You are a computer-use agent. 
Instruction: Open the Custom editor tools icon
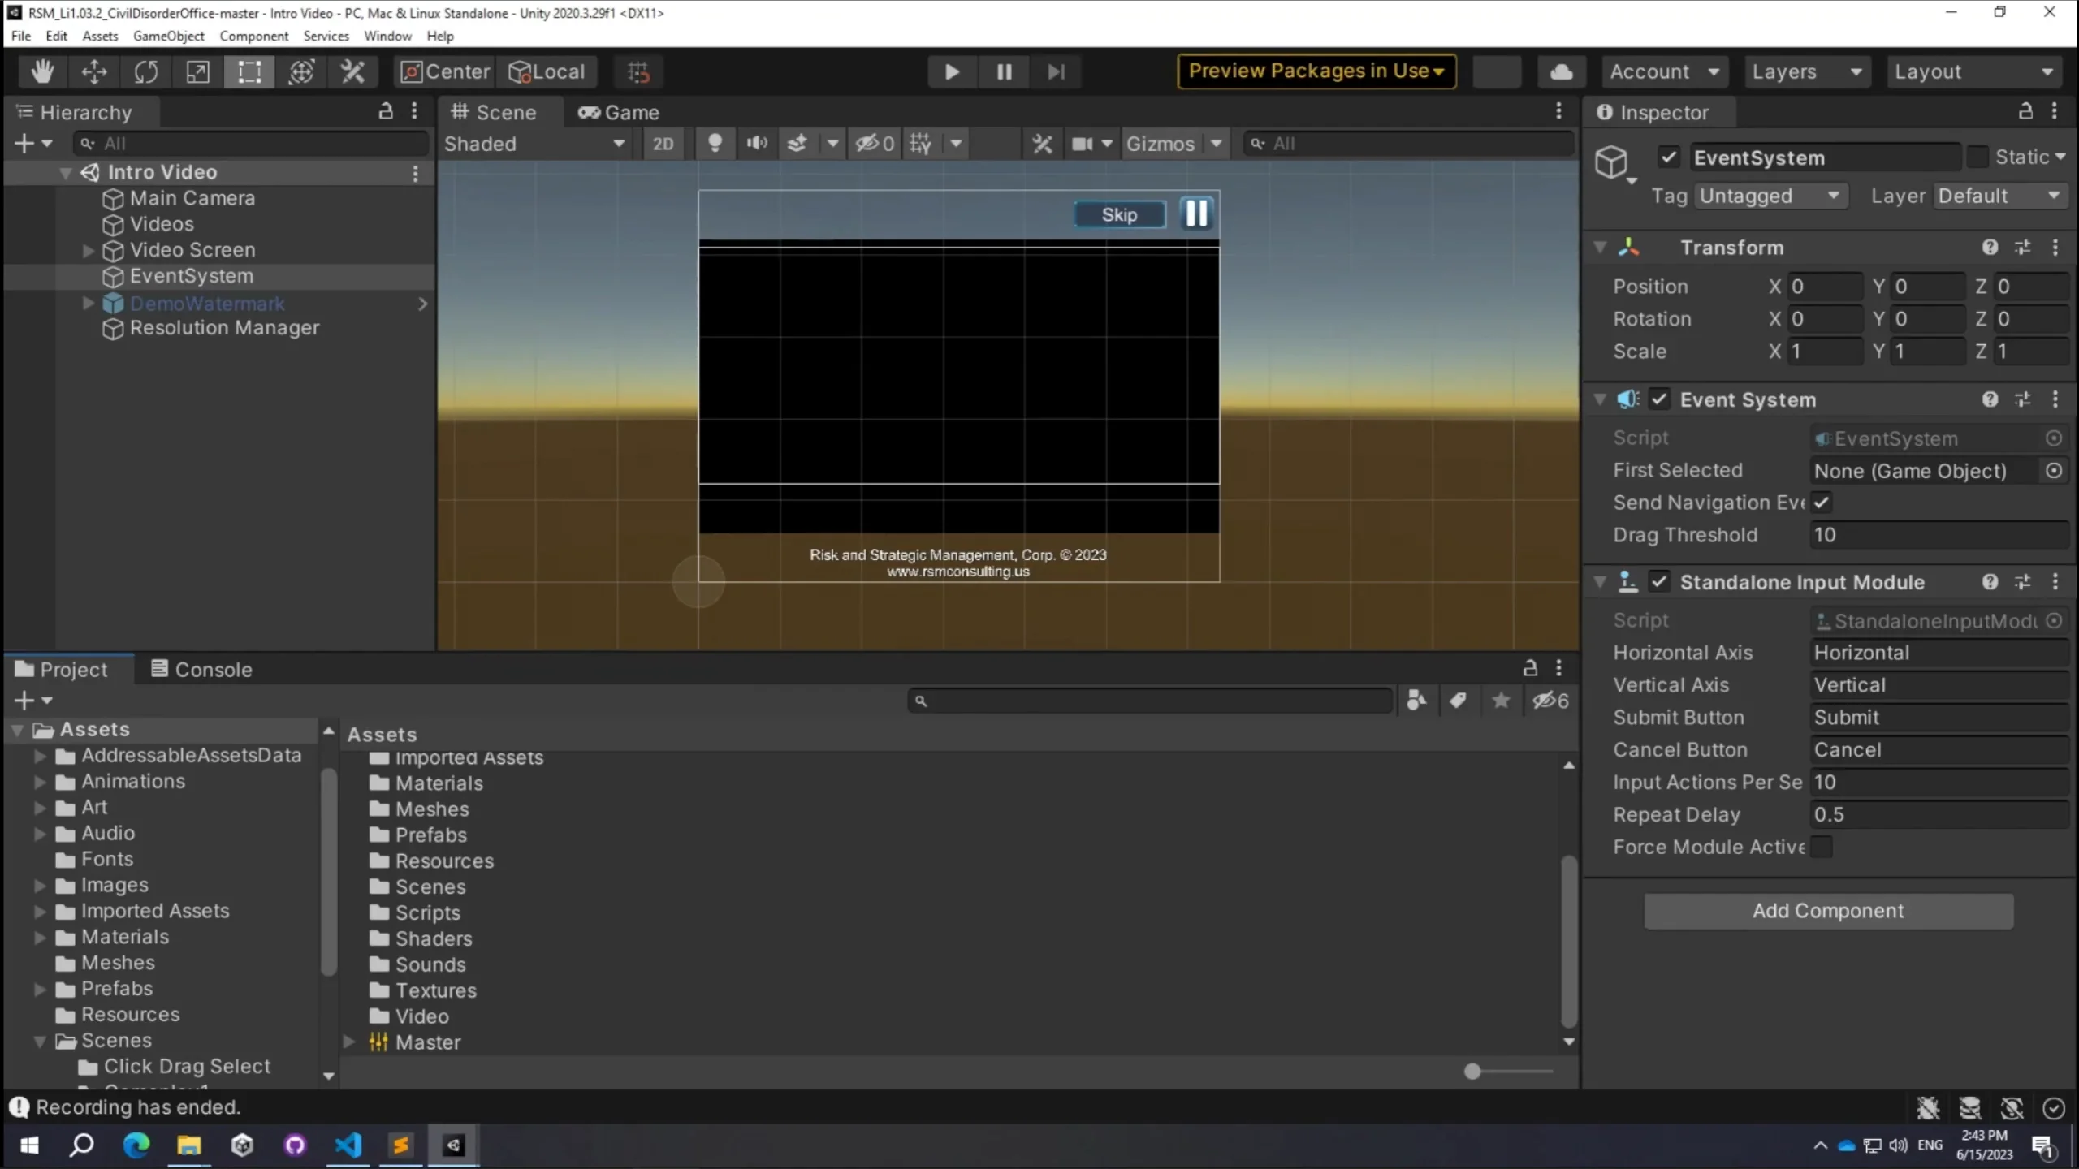[352, 71]
